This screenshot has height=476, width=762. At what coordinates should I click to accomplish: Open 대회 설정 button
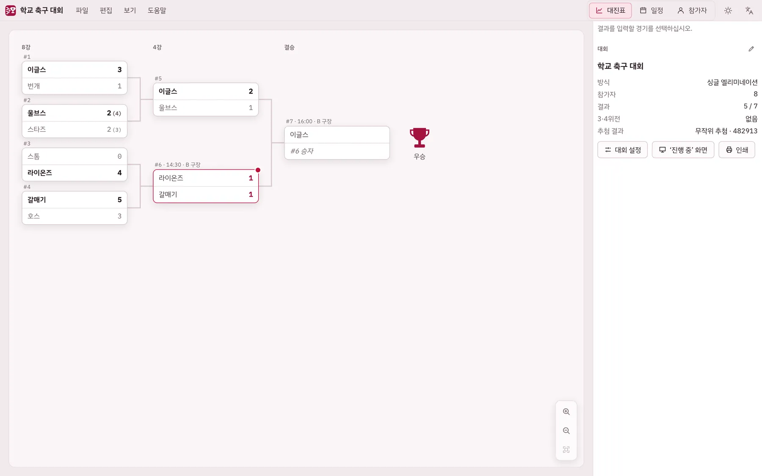tap(622, 150)
